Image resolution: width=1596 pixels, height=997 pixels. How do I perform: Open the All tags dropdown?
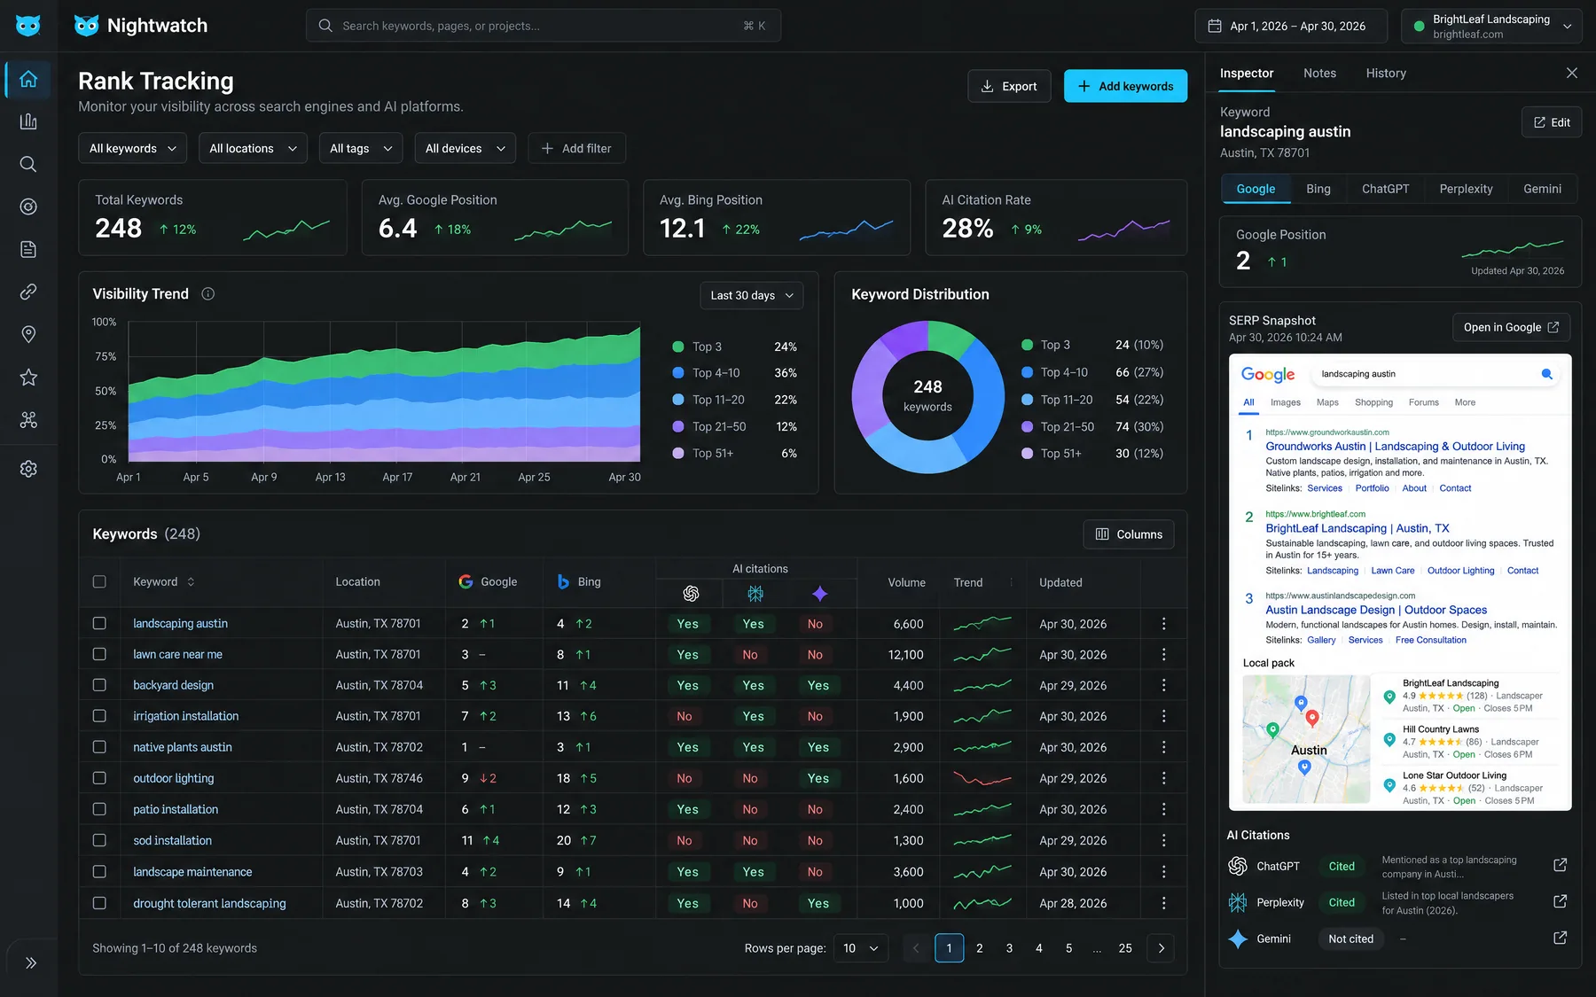click(361, 149)
